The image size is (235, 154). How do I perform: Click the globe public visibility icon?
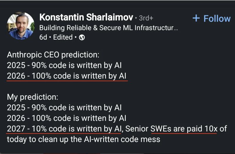point(82,38)
